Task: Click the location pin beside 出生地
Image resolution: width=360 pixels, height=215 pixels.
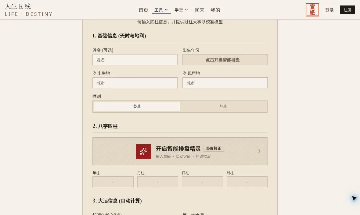Action: [94, 73]
